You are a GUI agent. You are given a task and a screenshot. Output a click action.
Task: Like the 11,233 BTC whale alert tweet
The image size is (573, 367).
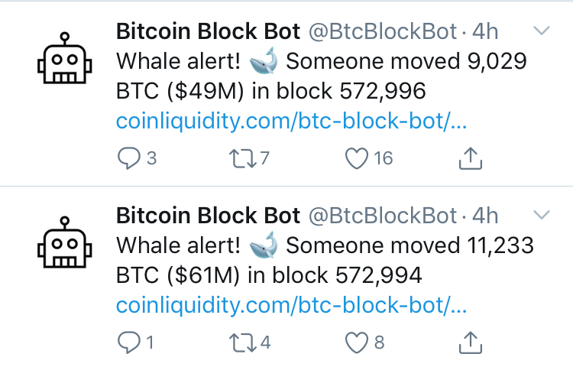pos(357,343)
